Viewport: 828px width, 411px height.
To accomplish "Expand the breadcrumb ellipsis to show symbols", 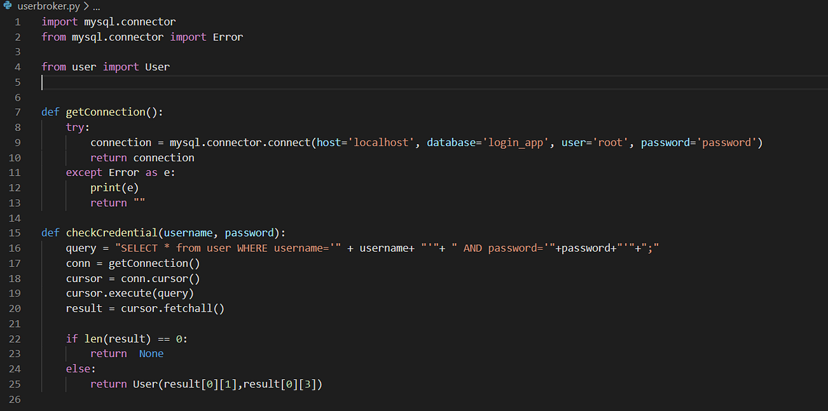I will 95,6.
